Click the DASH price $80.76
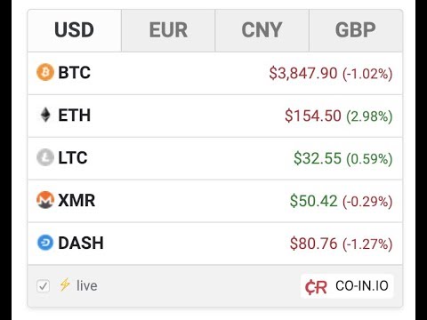The height and width of the screenshot is (320, 427). tap(313, 244)
